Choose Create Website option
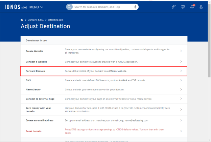211x142 pixels. [x=104, y=51]
